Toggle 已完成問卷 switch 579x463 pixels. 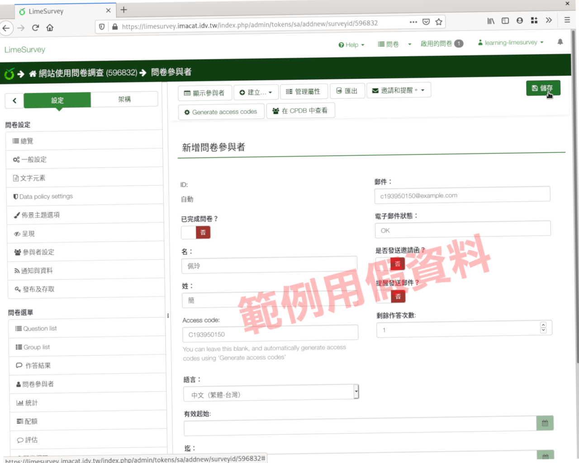196,232
